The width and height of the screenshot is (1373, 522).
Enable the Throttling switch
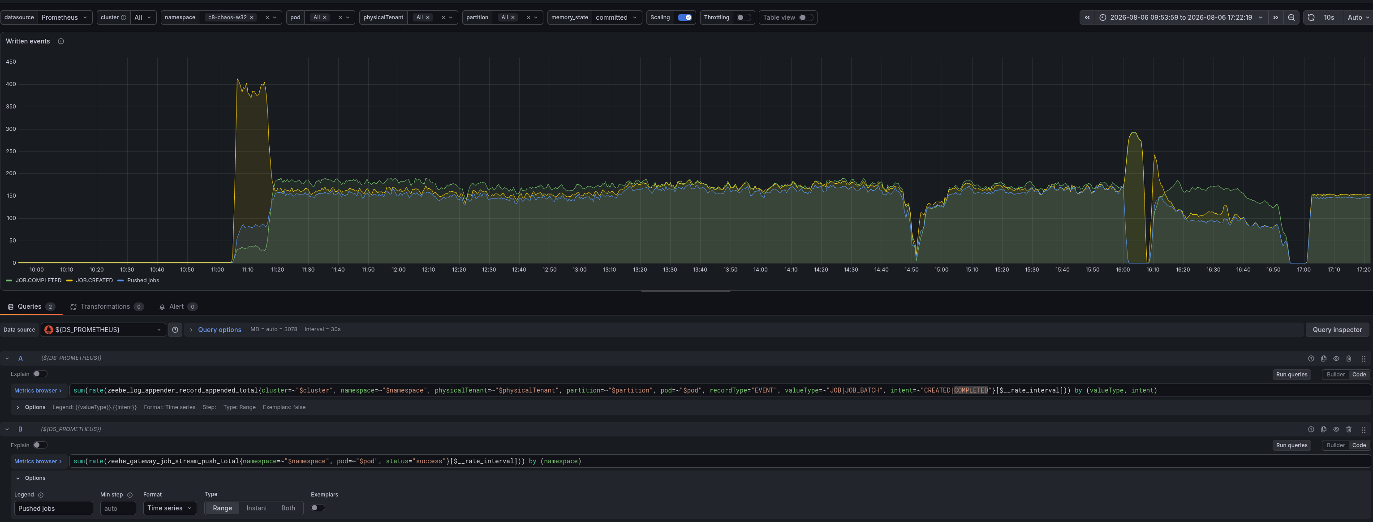(x=744, y=17)
